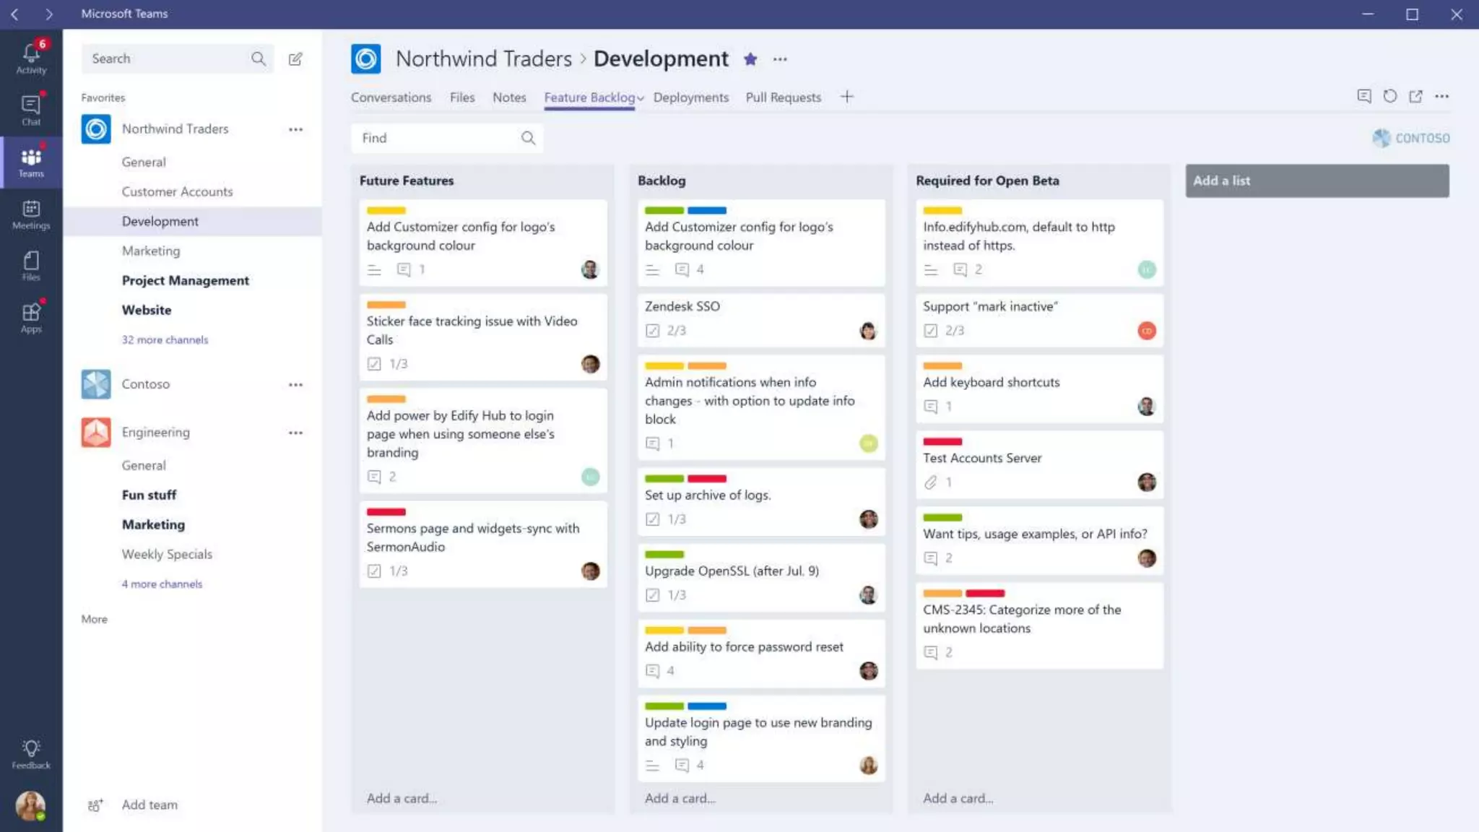Image resolution: width=1479 pixels, height=832 pixels.
Task: Click the pop-out tab icon
Action: pos(1415,96)
